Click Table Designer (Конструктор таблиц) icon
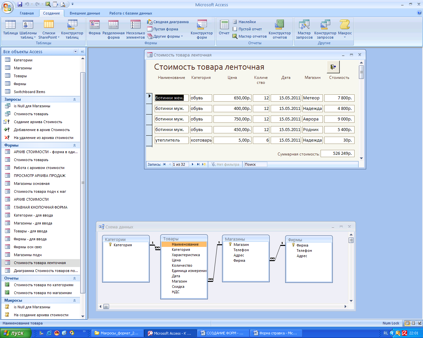This screenshot has height=338, width=423. 72,29
